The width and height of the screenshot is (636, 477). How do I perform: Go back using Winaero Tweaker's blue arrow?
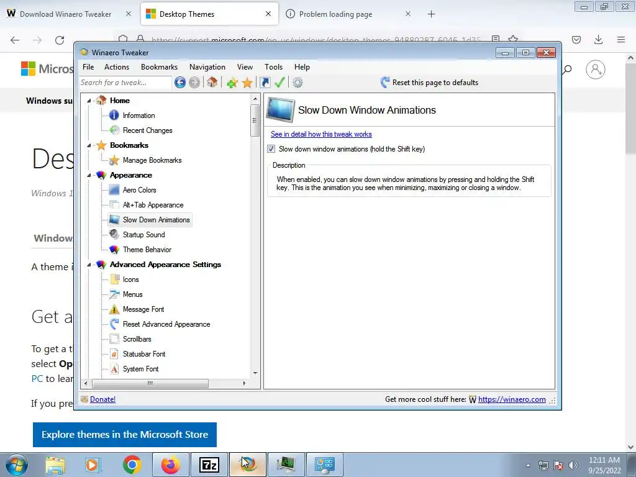(180, 83)
